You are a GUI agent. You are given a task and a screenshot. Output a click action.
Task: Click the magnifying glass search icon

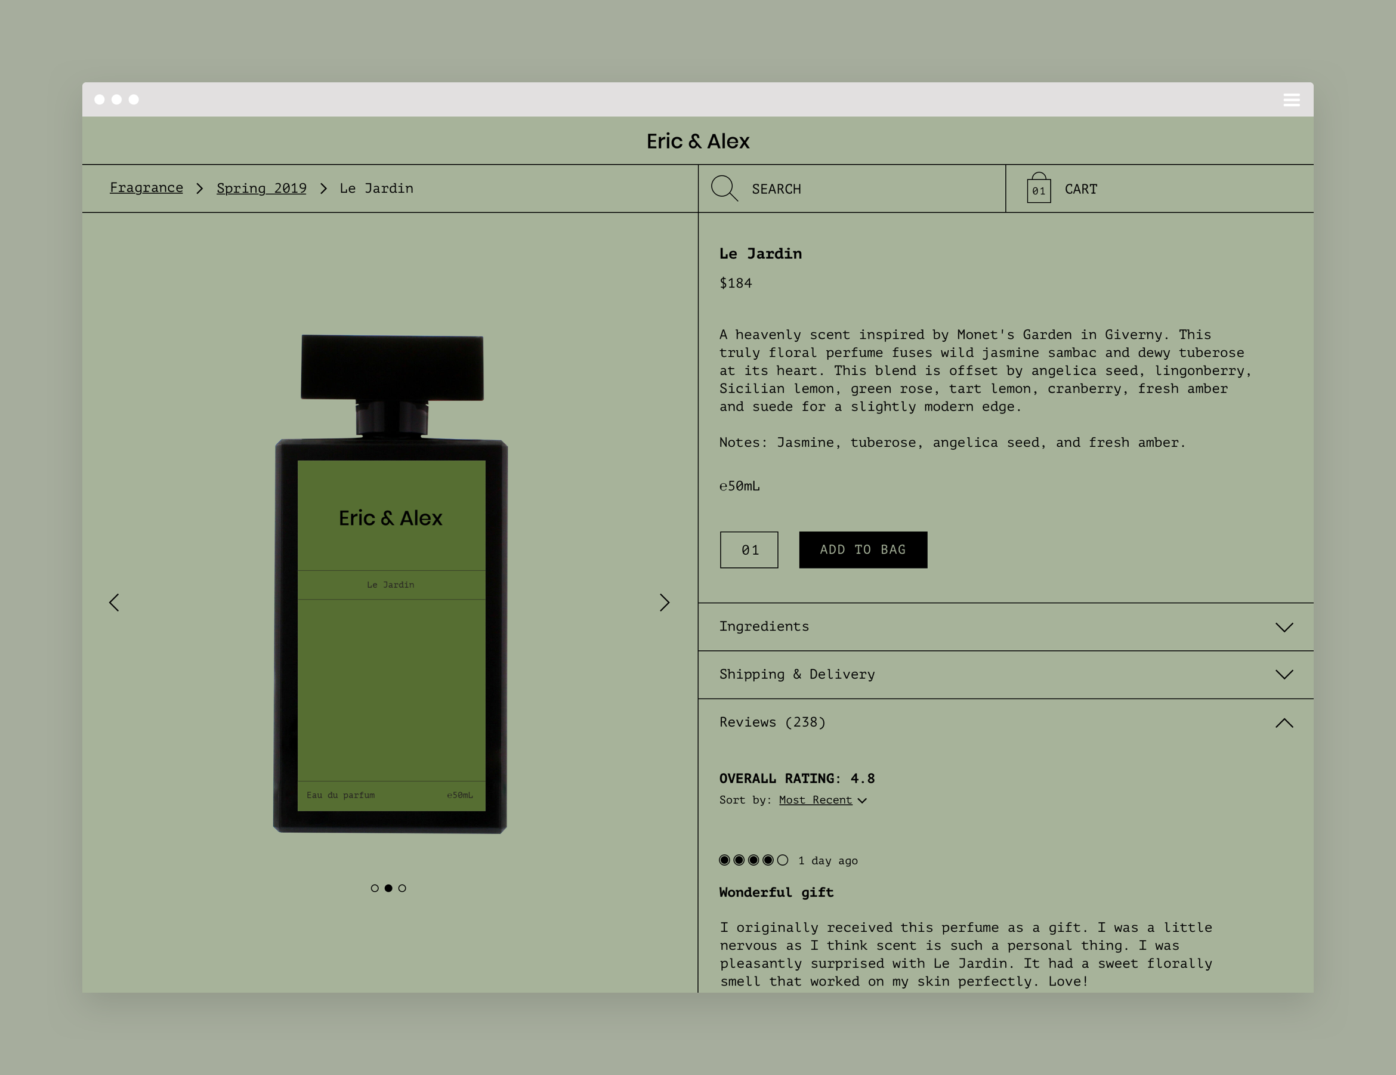(x=724, y=189)
